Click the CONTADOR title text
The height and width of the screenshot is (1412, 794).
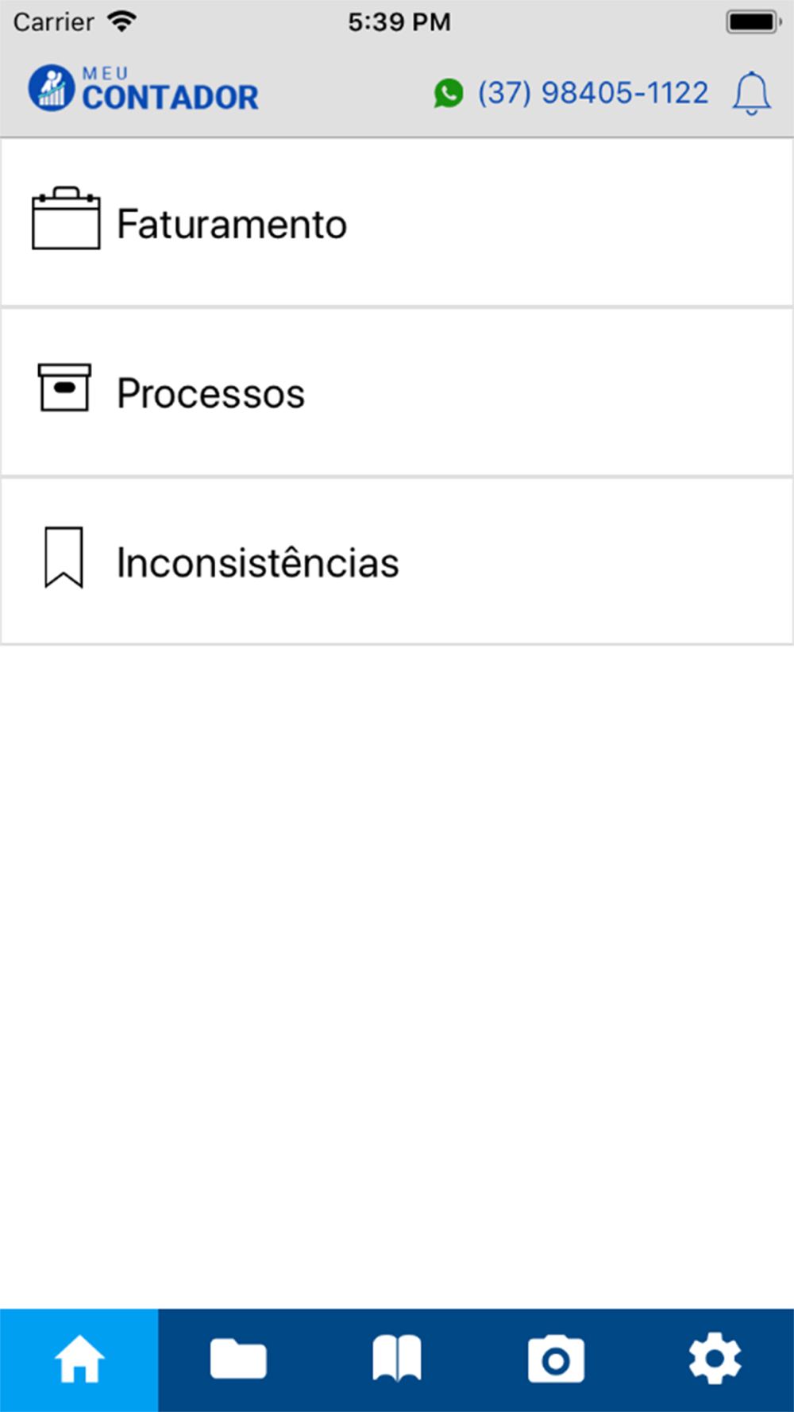click(x=171, y=98)
